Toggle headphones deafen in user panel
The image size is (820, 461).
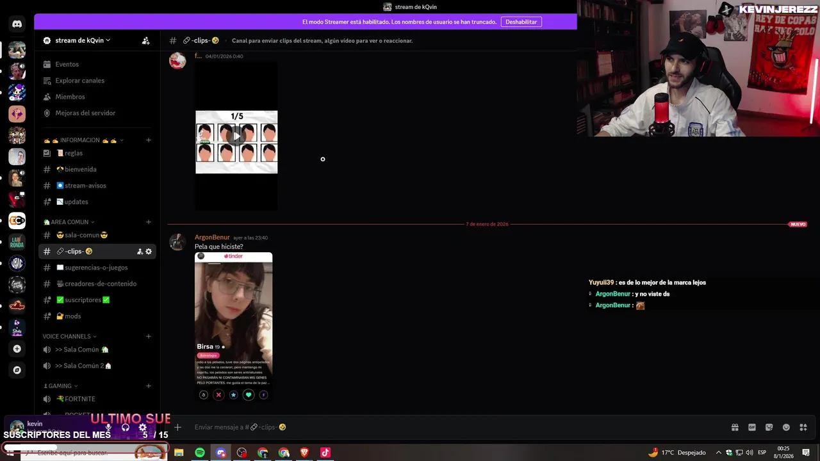pyautogui.click(x=126, y=427)
